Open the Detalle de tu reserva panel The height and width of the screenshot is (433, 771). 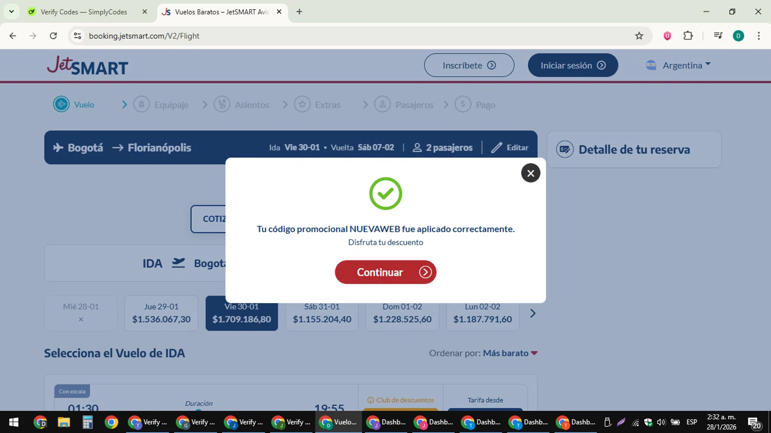click(x=634, y=149)
